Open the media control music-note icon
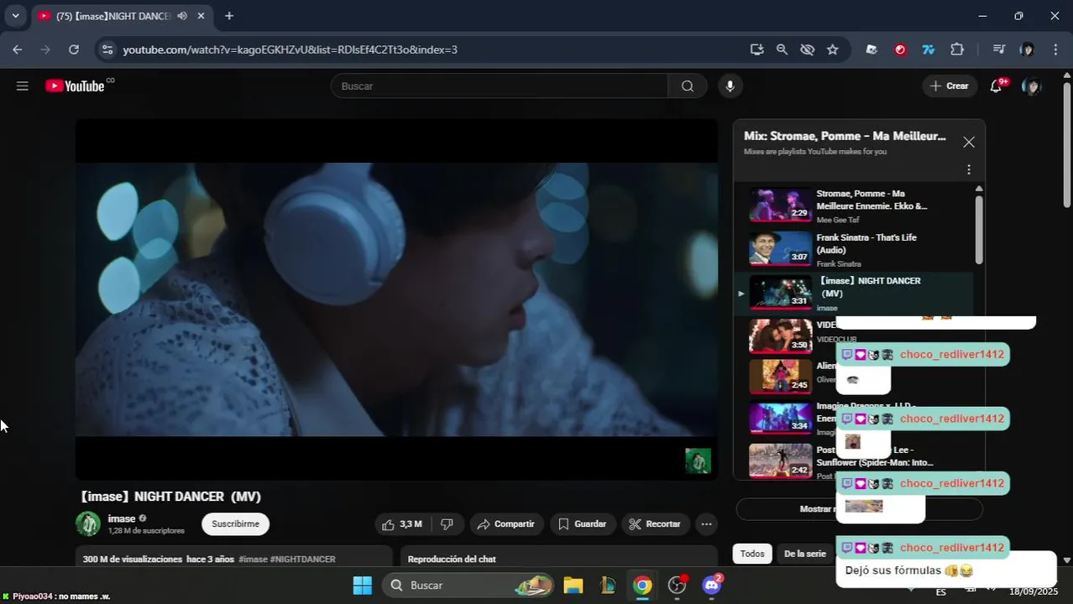 (x=998, y=49)
